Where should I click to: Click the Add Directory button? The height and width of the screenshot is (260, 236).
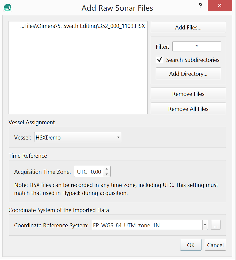pos(188,74)
